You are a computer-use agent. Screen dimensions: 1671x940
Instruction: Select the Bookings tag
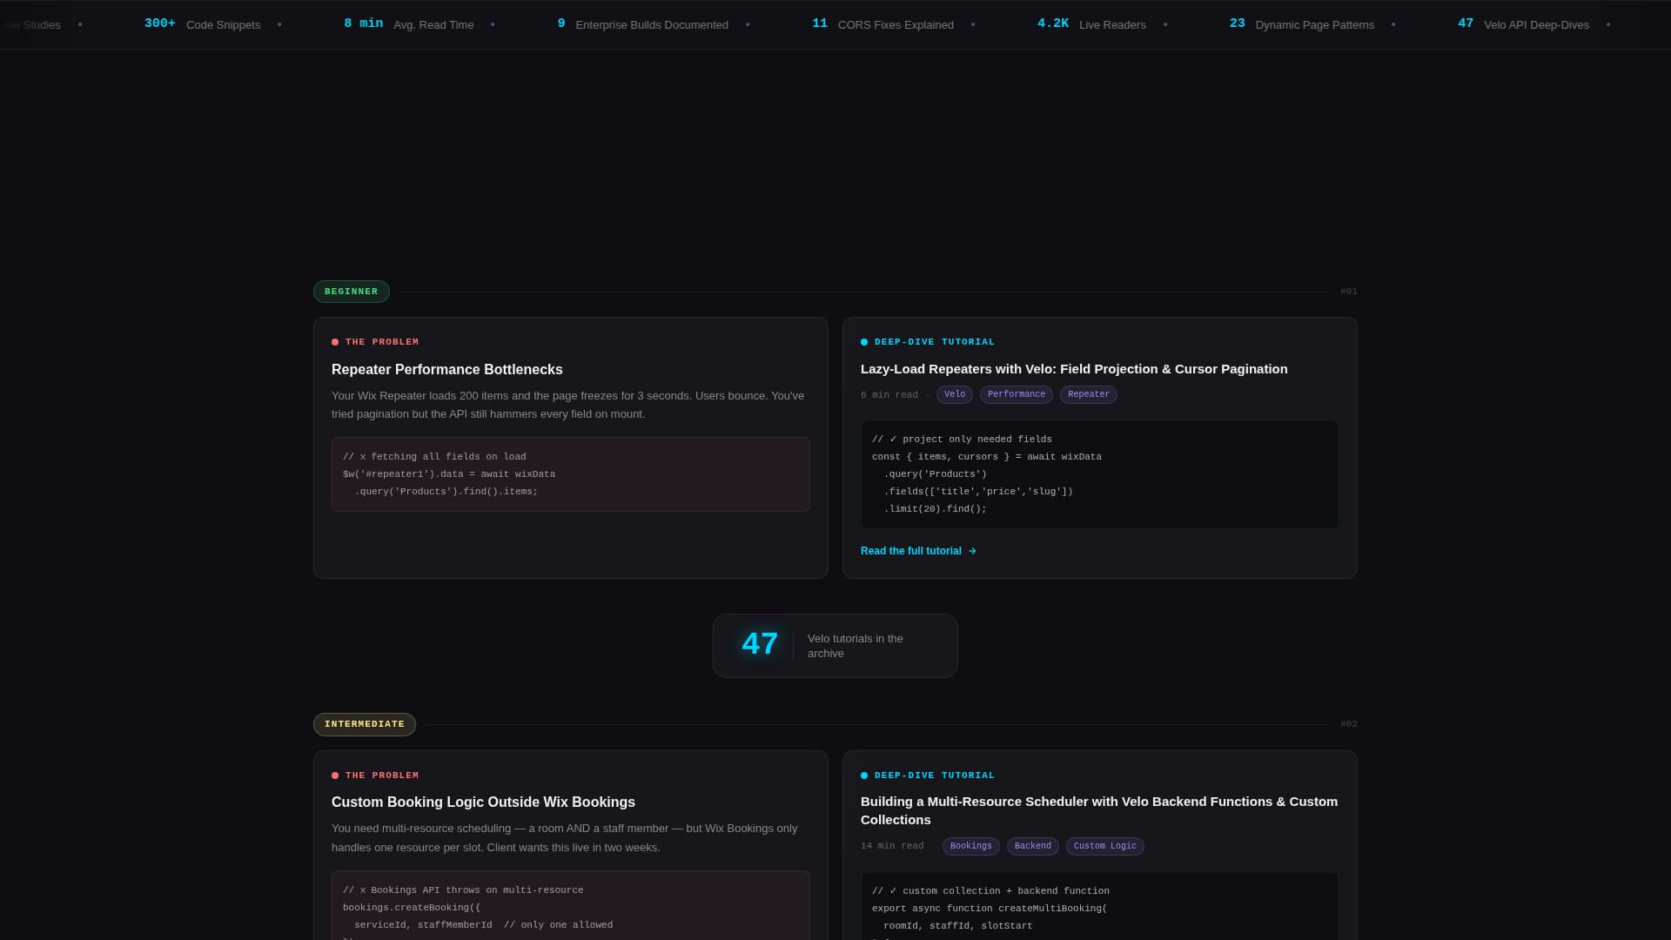pos(970,846)
